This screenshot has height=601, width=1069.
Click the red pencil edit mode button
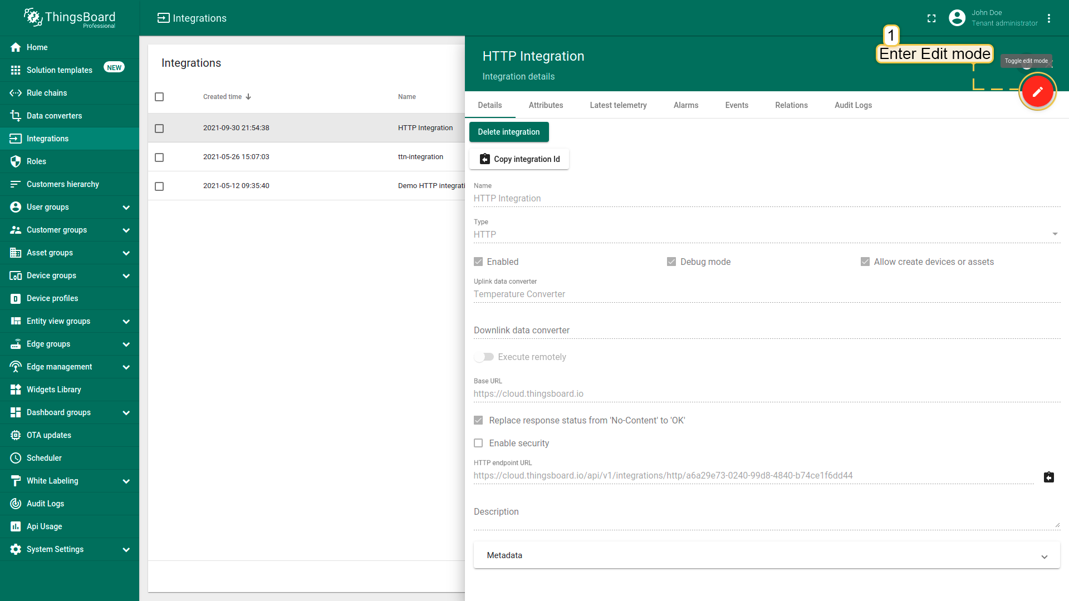(x=1037, y=91)
